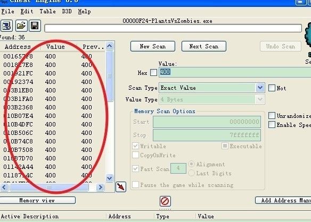Click the horizontal scroll right arrow

[100, 187]
